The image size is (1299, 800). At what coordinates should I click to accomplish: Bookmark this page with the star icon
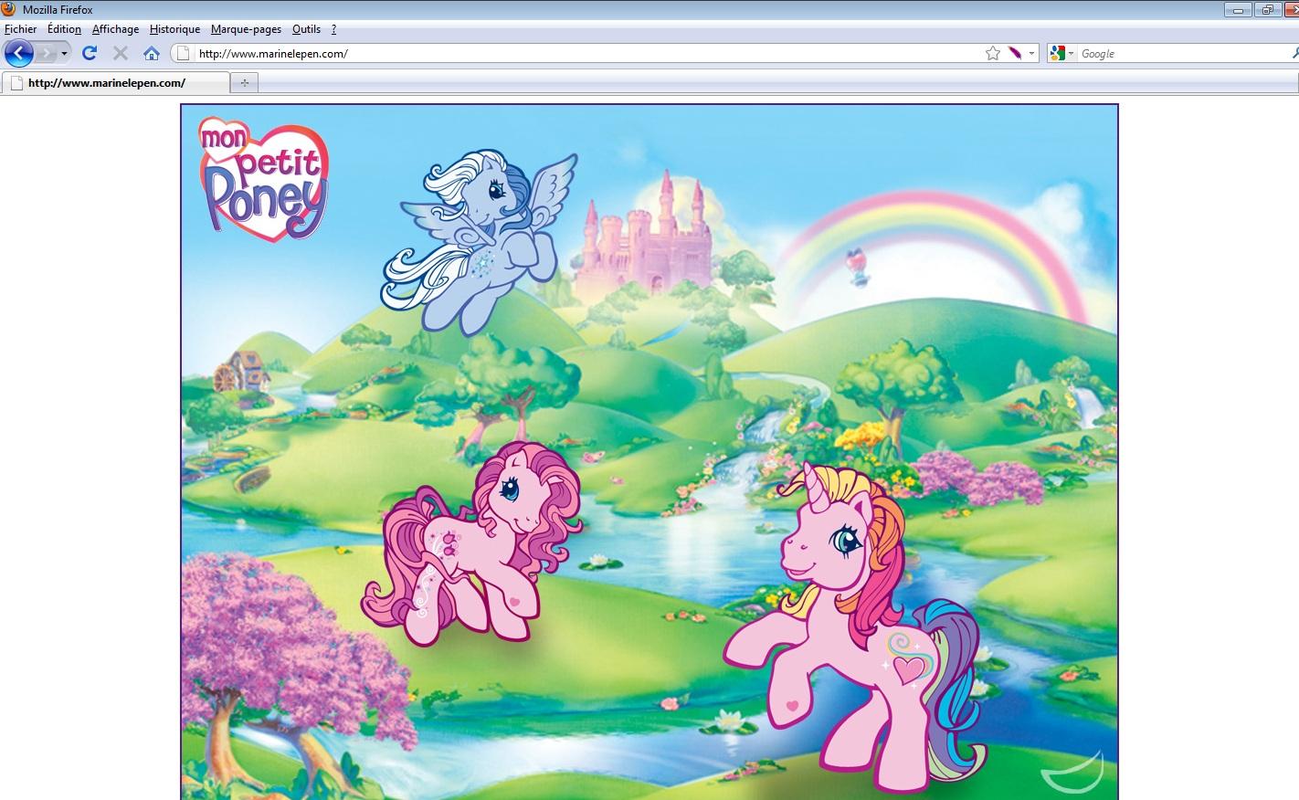[x=993, y=53]
